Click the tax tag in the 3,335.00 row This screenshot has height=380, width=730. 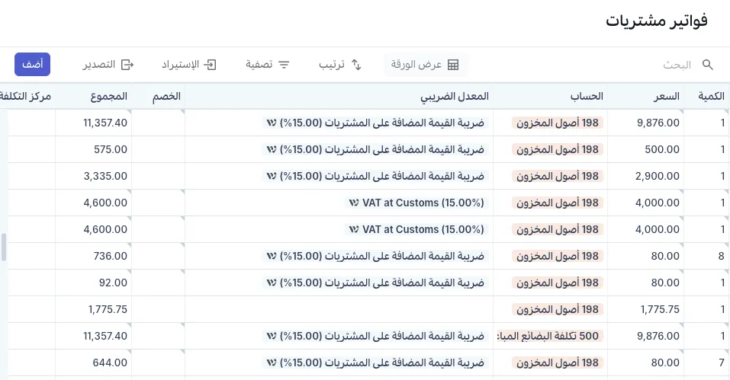click(x=375, y=176)
